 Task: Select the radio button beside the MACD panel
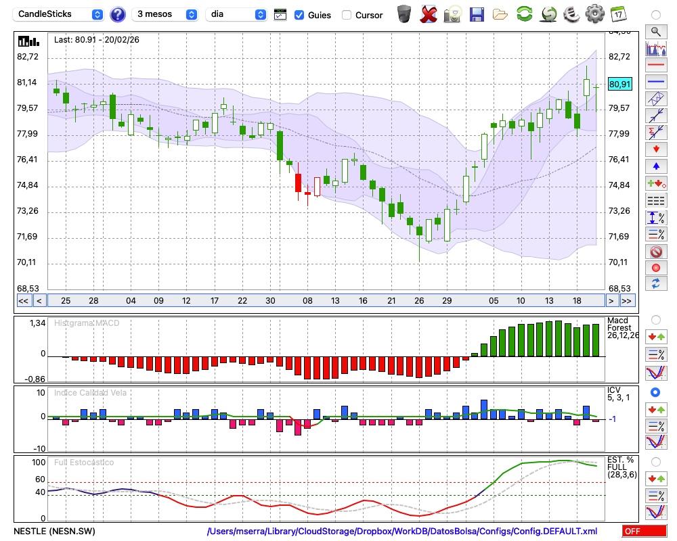pos(655,319)
